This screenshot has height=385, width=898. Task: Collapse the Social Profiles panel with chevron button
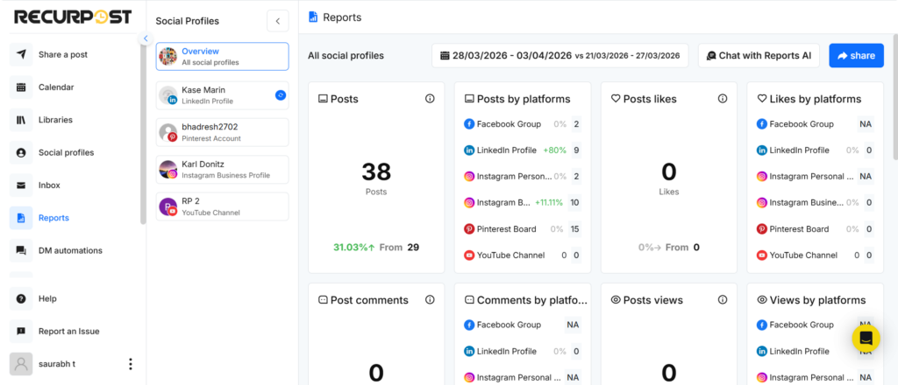coord(278,21)
